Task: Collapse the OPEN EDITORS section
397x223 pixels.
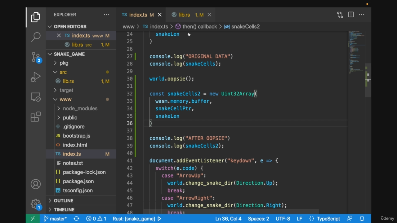Action: pos(70,27)
